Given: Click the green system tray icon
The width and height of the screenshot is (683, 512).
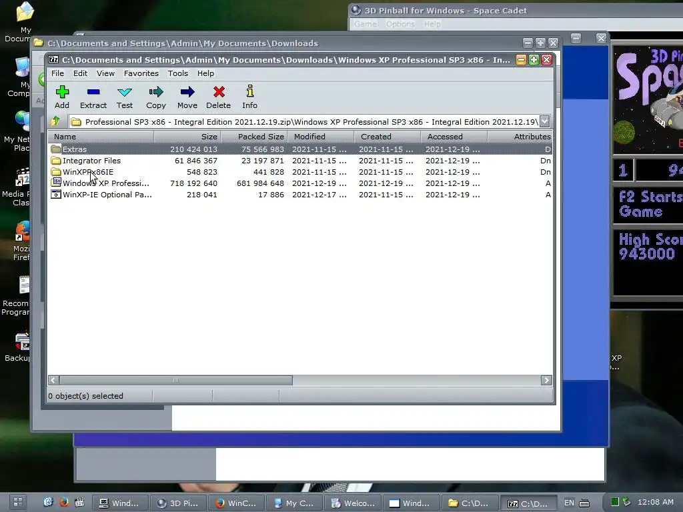Looking at the screenshot, I should pos(614,502).
